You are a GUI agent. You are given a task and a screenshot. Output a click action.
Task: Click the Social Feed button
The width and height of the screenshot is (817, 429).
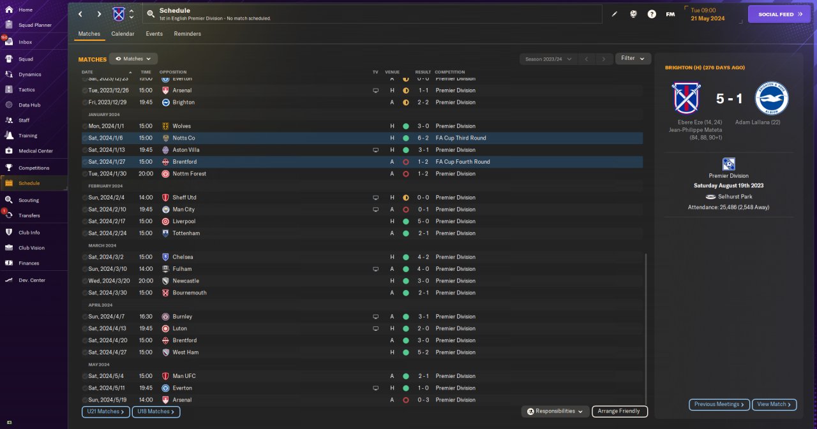(x=779, y=14)
